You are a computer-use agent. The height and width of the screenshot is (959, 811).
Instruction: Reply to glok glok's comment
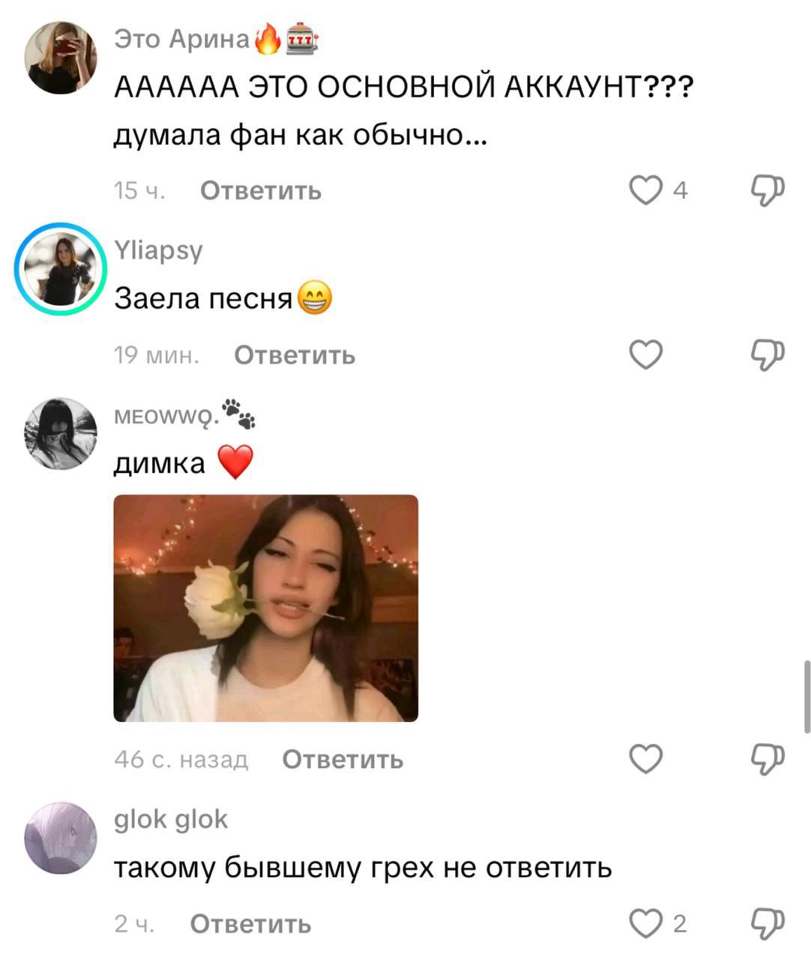(x=250, y=924)
